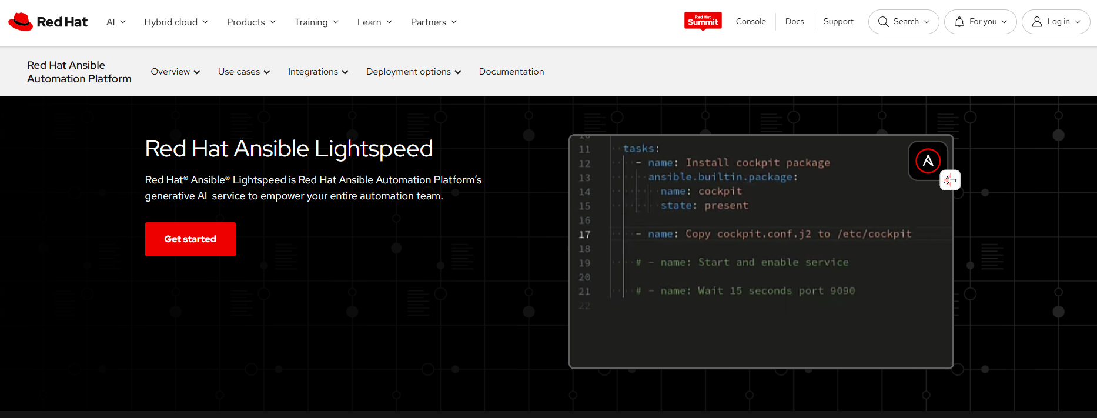Click the code editor preview image
This screenshot has width=1097, height=418.
761,252
